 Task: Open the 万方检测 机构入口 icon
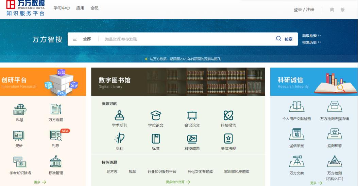click(x=335, y=161)
